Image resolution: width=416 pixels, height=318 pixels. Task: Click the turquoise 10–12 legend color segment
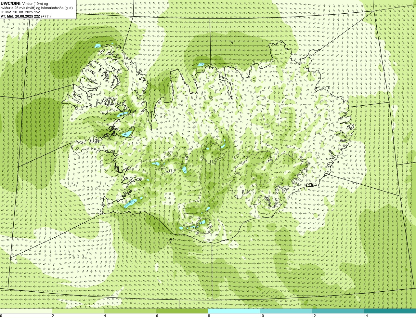pos(286,311)
